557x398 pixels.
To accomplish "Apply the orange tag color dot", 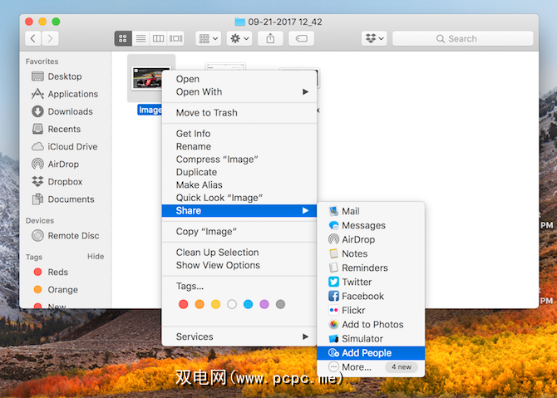I will [200, 304].
